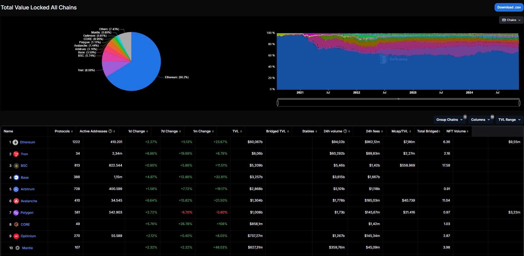Click the BSC Total Bridged value 17.59
524x256 pixels.
click(x=446, y=165)
